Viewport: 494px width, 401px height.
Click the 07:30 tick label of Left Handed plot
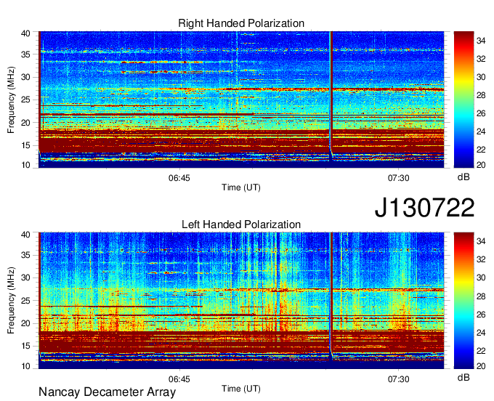point(399,379)
